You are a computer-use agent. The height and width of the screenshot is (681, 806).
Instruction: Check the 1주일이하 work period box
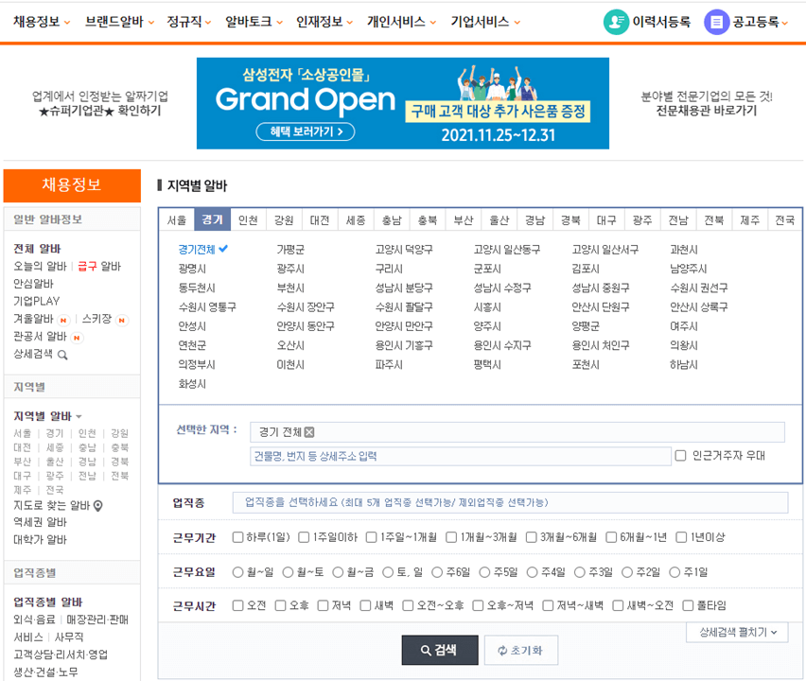[x=304, y=537]
